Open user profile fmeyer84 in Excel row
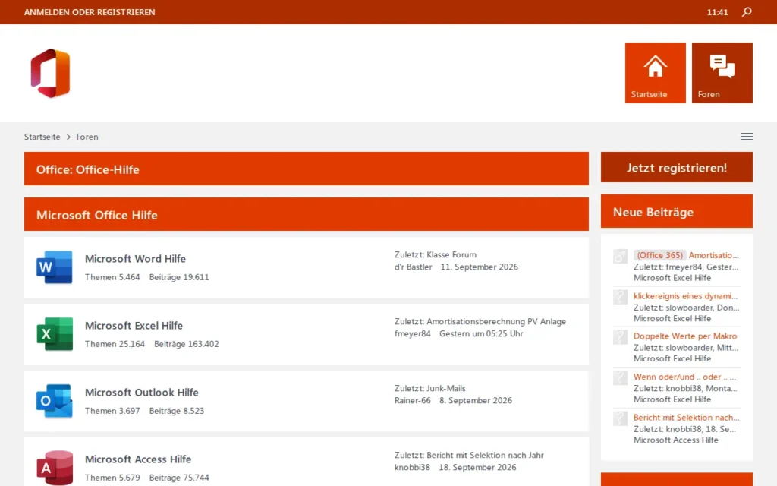The height and width of the screenshot is (486, 777). 412,334
